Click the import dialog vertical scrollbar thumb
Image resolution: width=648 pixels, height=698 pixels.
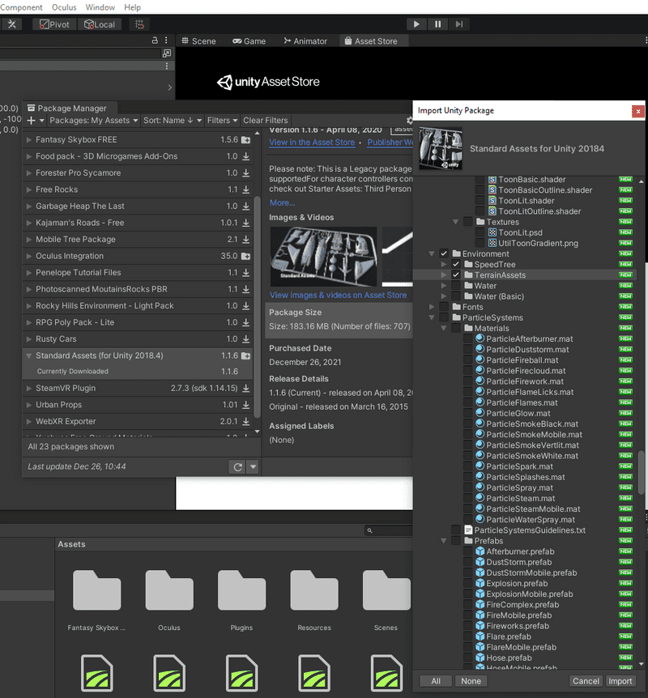click(641, 473)
